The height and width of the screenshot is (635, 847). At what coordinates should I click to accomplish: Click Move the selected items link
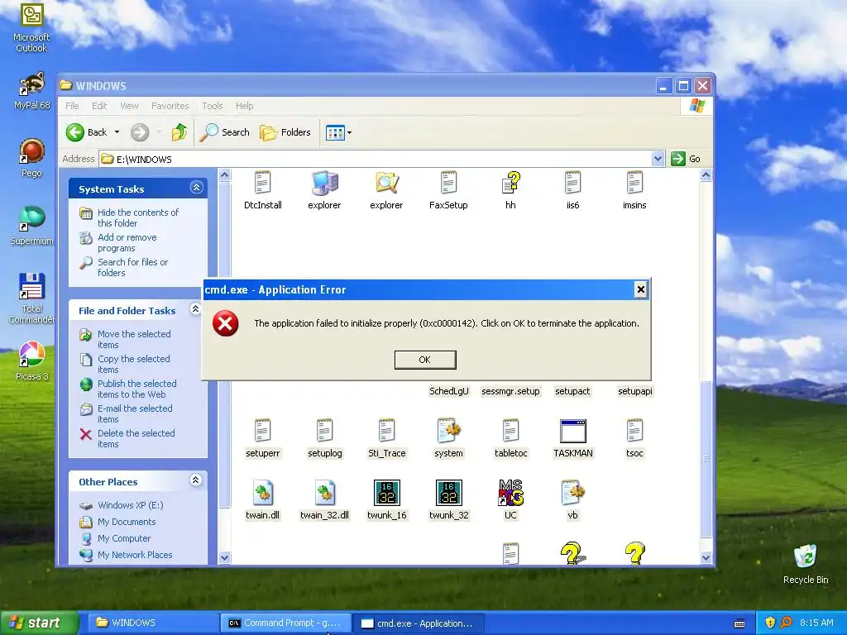(134, 339)
